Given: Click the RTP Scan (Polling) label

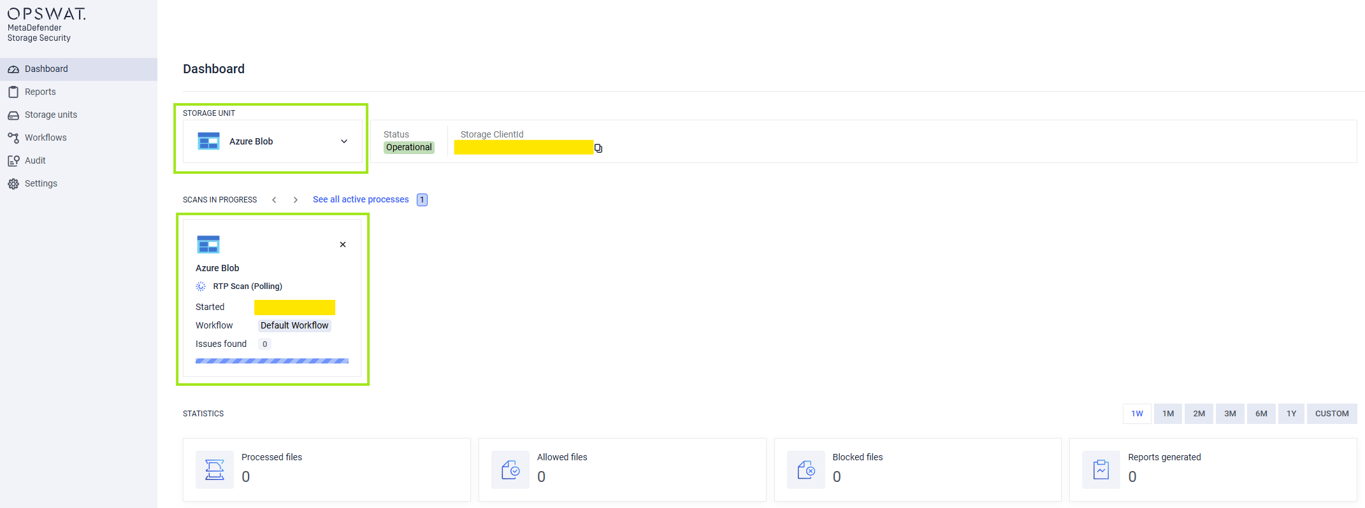Looking at the screenshot, I should click(248, 286).
